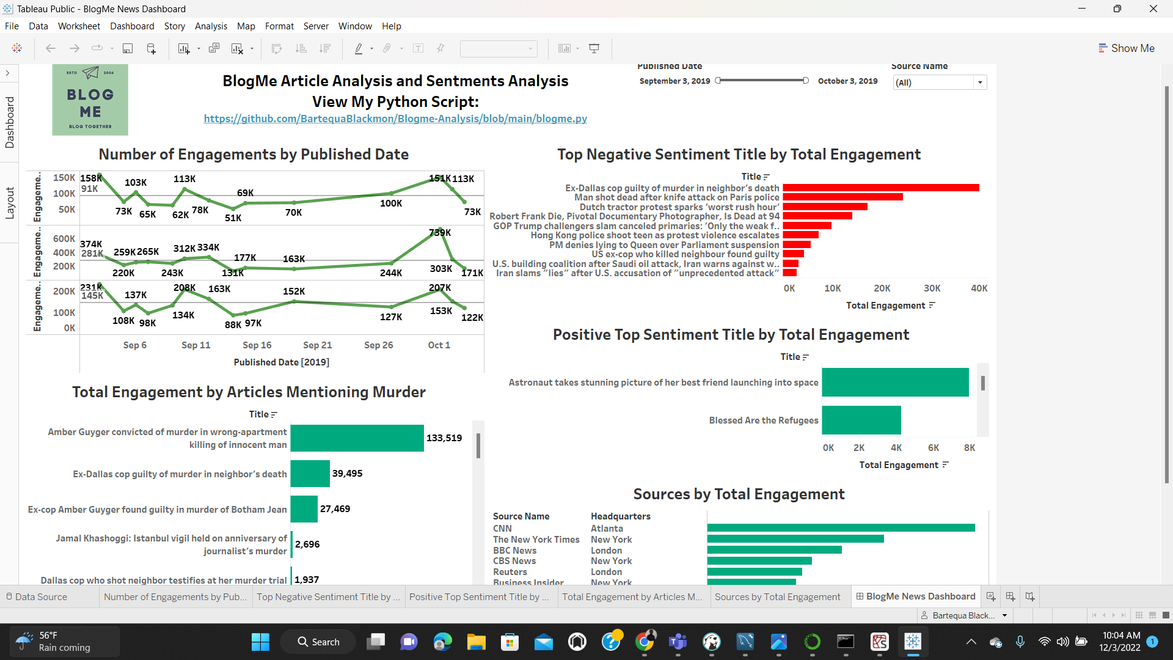
Task: Activate Presentation Mode from the toolbar
Action: click(594, 48)
